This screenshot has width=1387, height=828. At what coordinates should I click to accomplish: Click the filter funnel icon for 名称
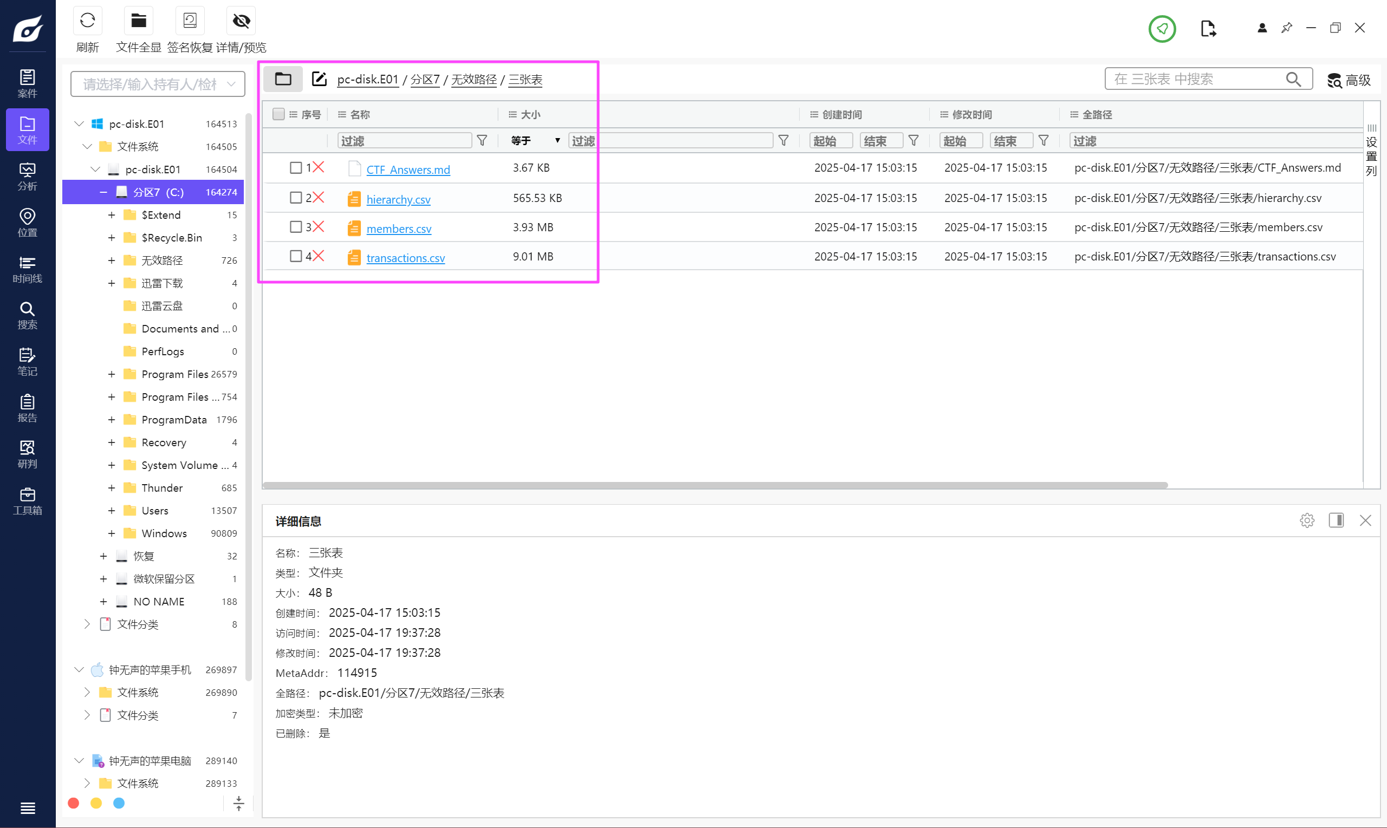[482, 141]
